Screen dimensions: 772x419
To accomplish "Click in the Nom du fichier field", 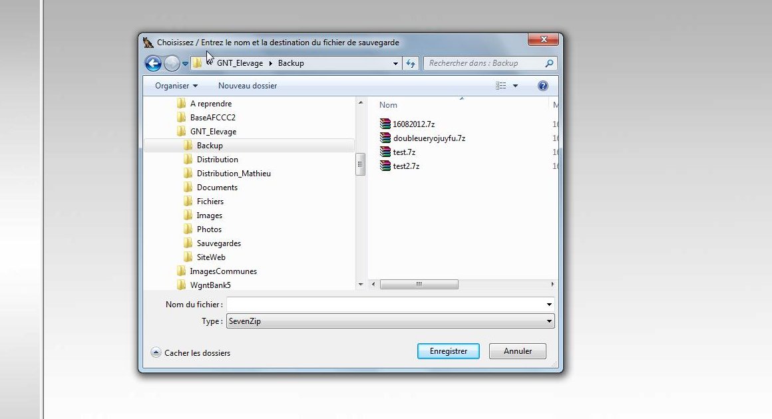I will [x=385, y=305].
